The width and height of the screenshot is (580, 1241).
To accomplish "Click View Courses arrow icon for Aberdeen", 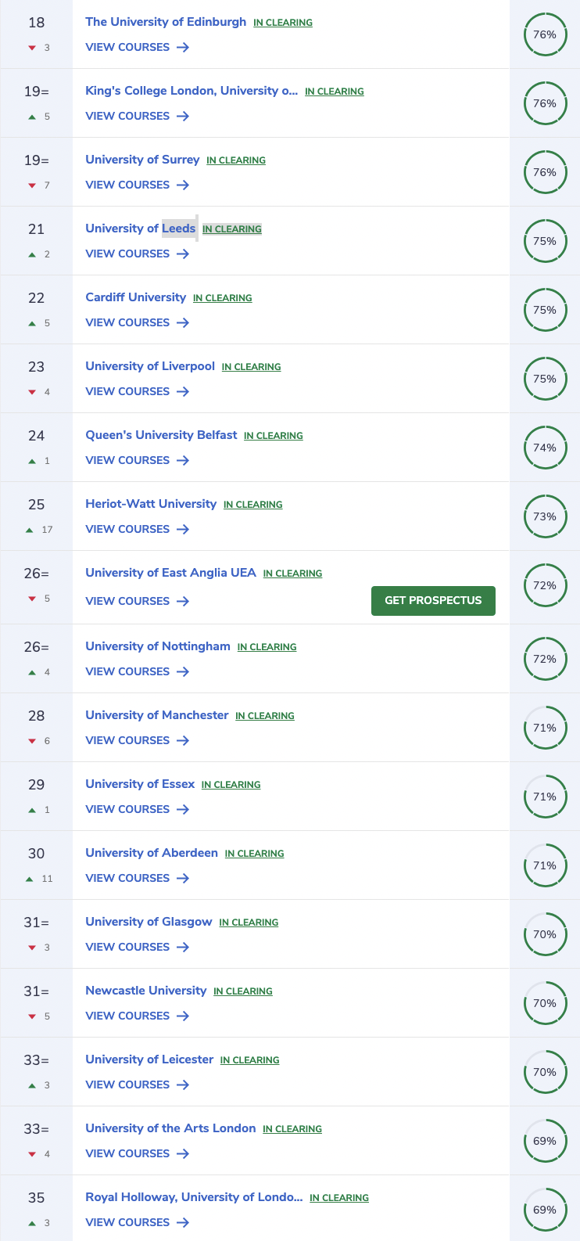I will click(x=183, y=879).
